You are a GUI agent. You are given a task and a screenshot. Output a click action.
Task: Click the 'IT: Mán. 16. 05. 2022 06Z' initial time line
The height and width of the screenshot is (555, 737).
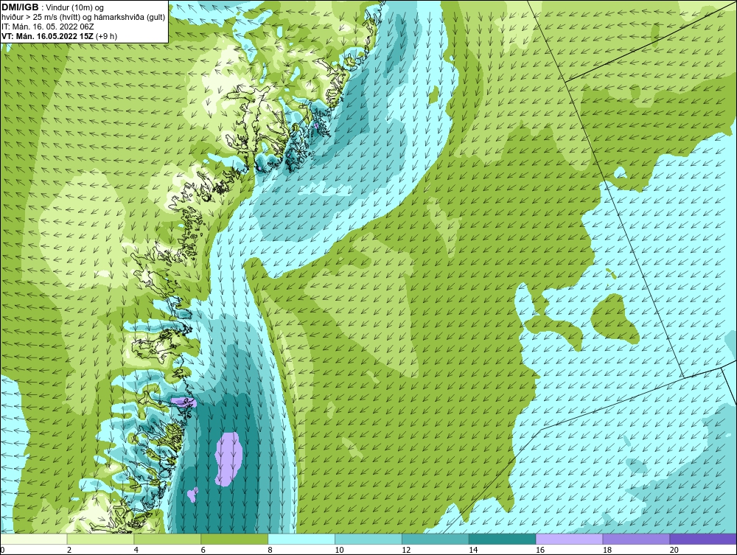pyautogui.click(x=48, y=27)
